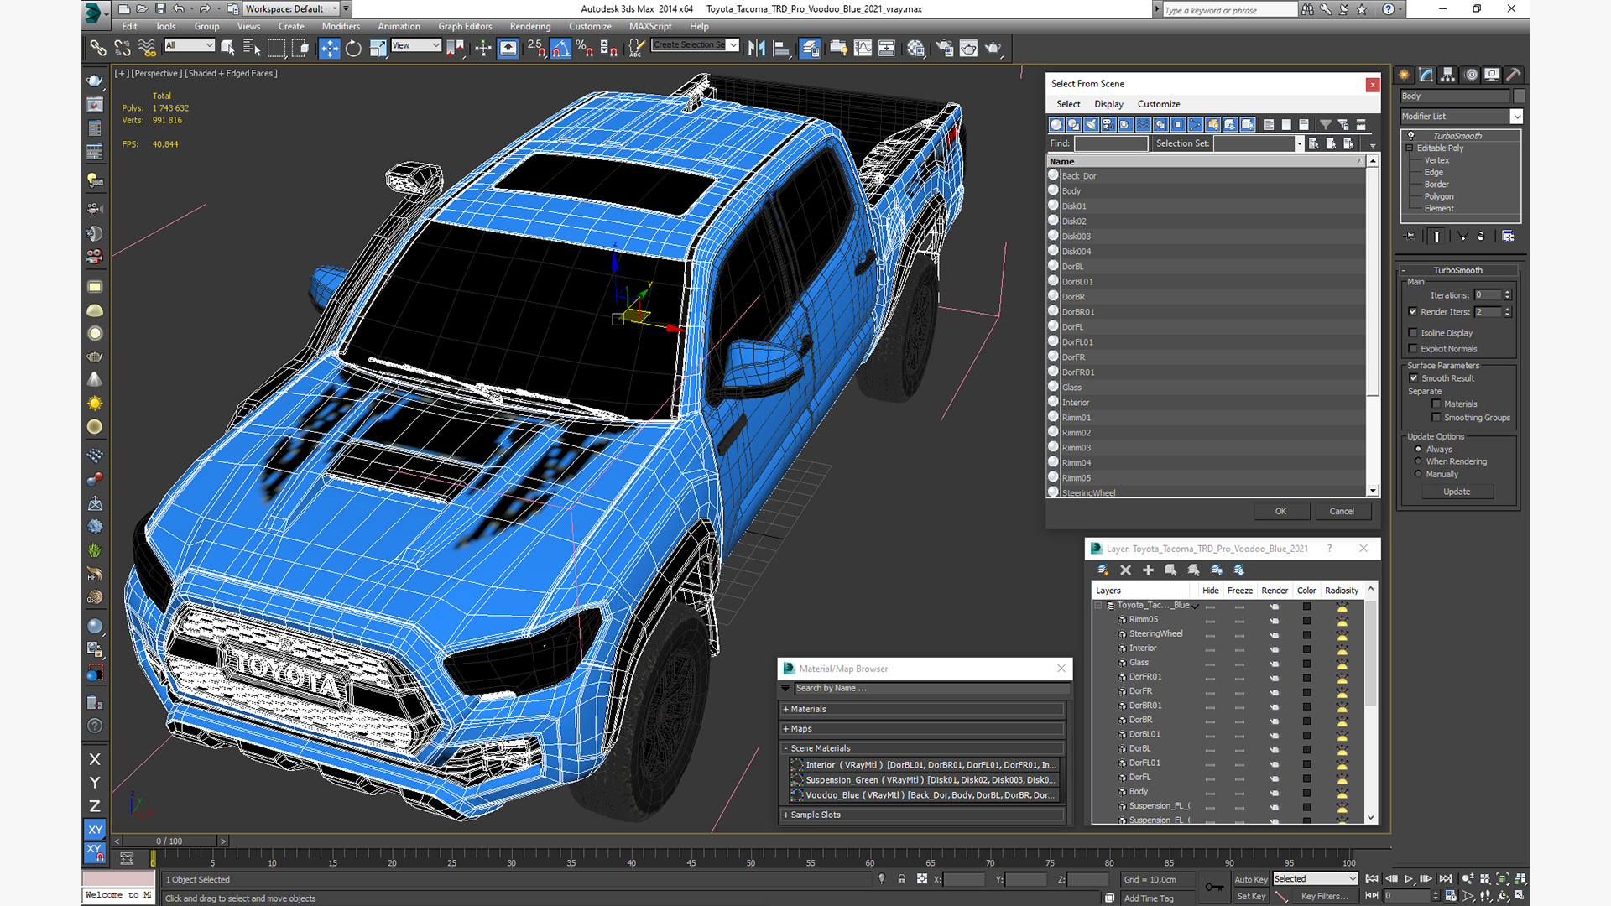Click the Mirror tool icon

757,48
